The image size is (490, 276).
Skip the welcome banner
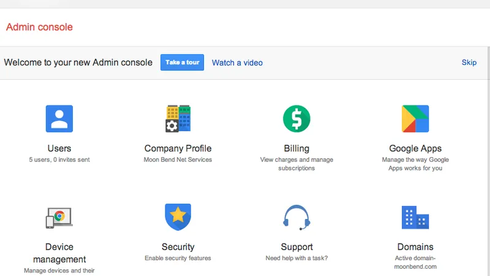point(469,63)
